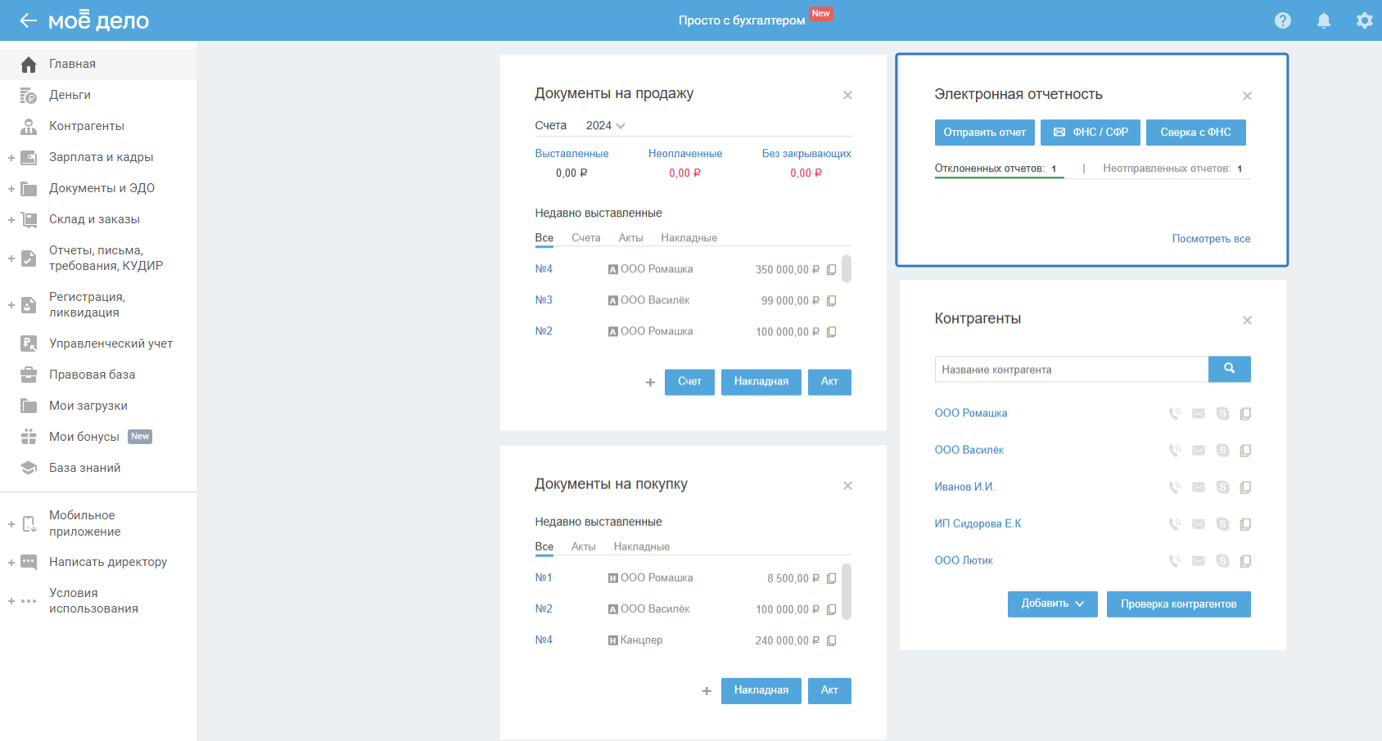Image resolution: width=1382 pixels, height=741 pixels.
Task: Close the Контрагенты widget
Action: (x=1247, y=320)
